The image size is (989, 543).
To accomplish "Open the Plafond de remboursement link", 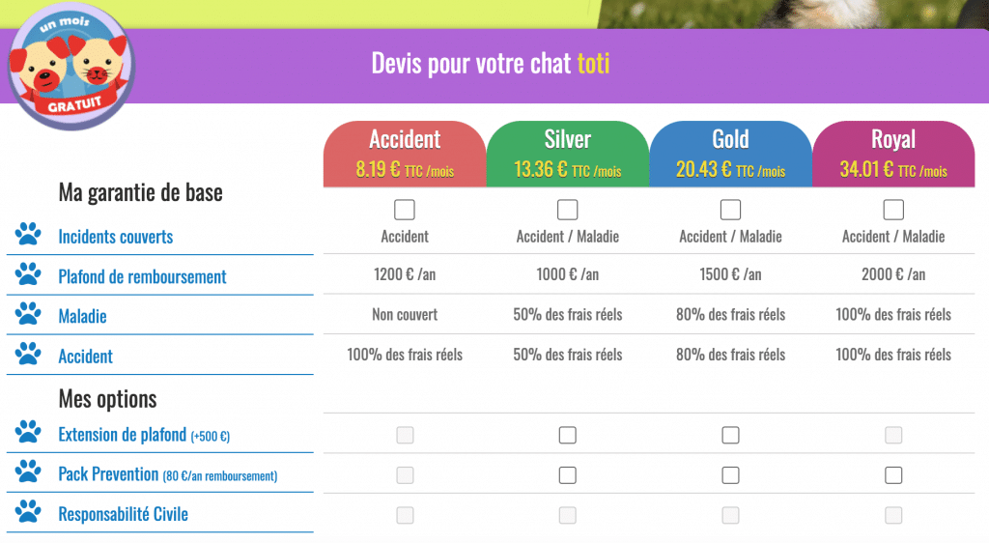I will coord(142,276).
